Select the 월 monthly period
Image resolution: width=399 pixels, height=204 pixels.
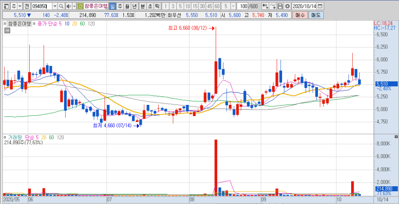(x=127, y=6)
